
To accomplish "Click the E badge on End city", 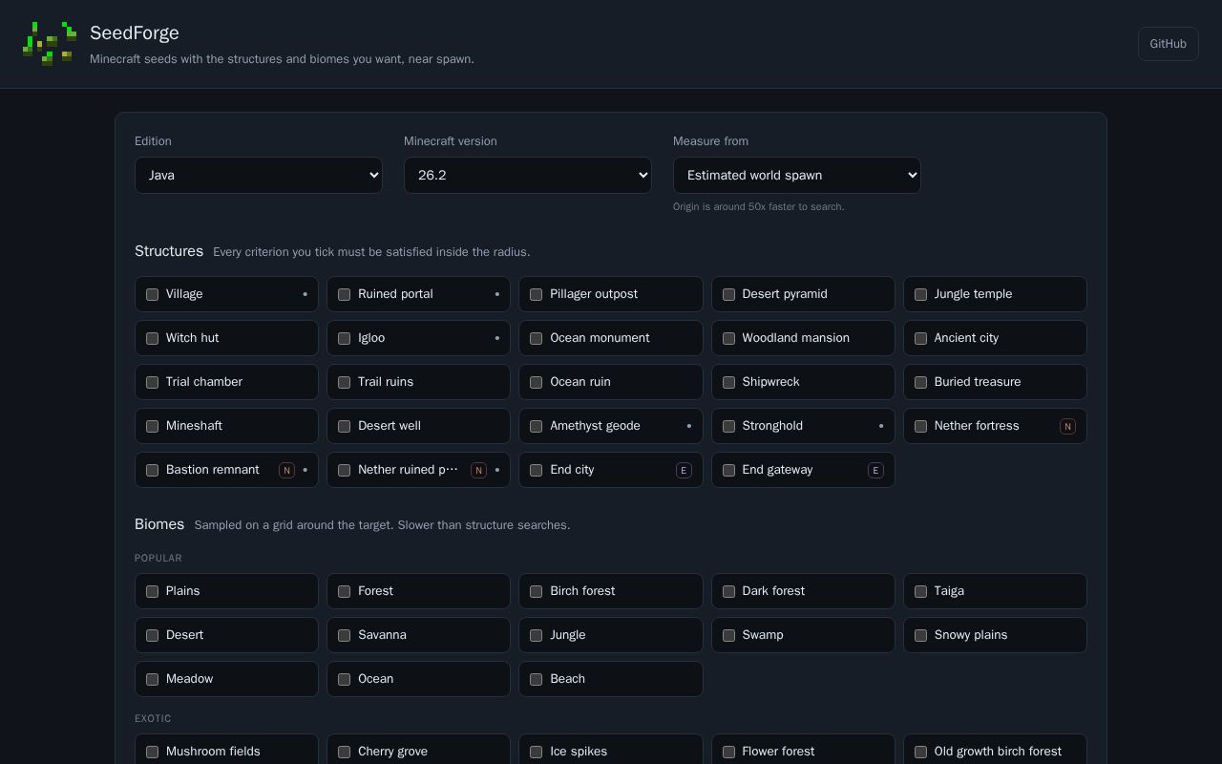I will tap(684, 470).
